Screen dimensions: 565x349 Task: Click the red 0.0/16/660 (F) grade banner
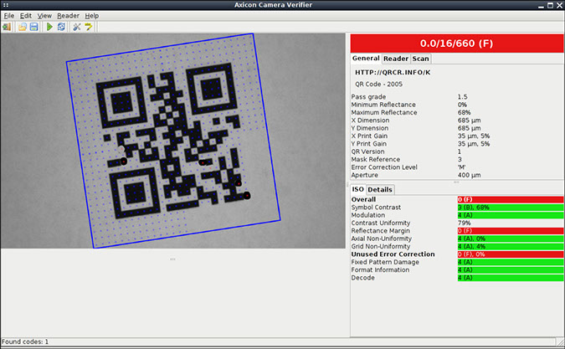tap(456, 44)
